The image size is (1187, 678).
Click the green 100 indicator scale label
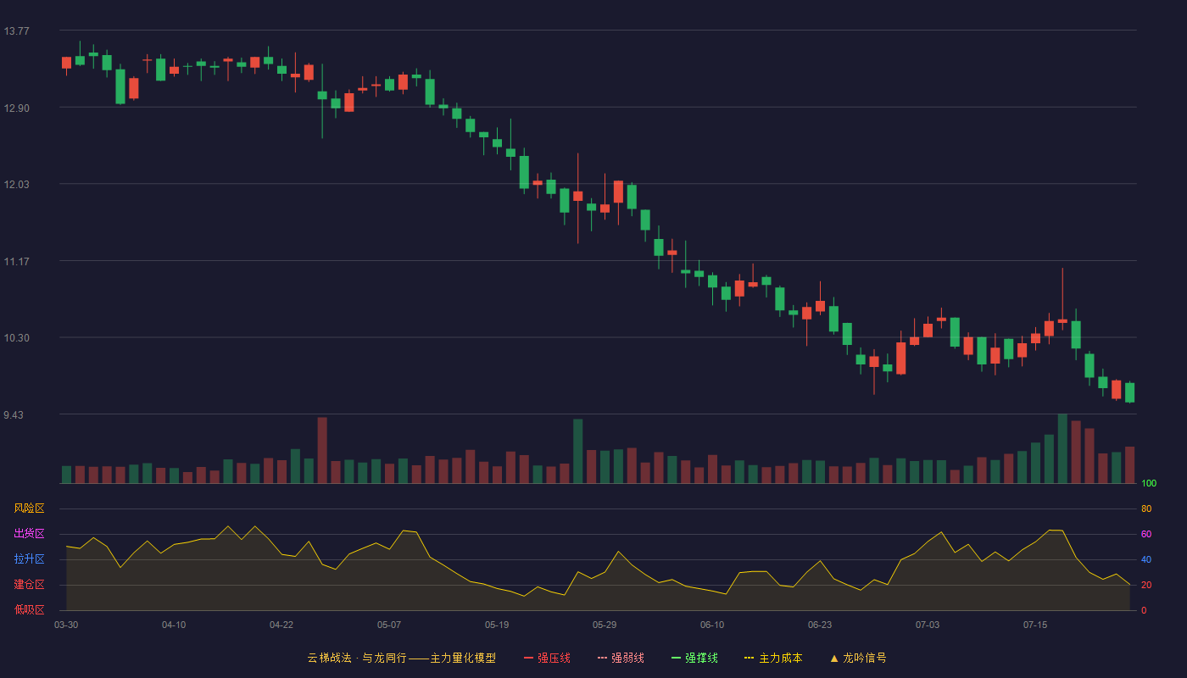pyautogui.click(x=1149, y=484)
